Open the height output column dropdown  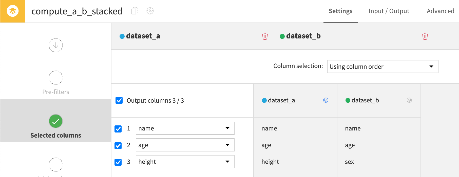coord(185,162)
